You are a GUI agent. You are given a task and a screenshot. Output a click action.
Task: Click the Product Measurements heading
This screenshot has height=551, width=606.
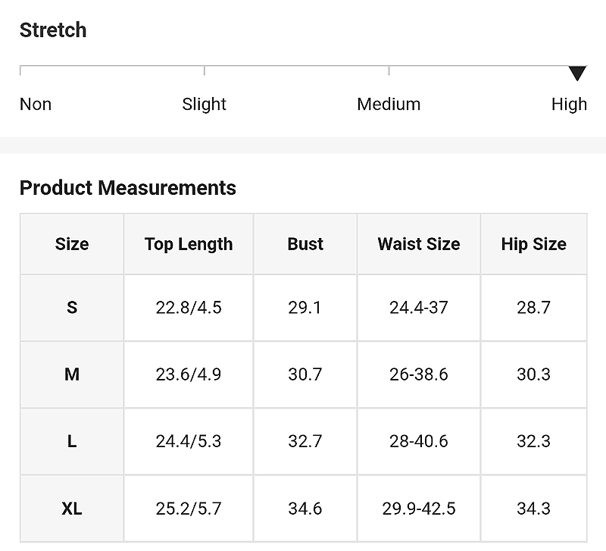point(127,188)
